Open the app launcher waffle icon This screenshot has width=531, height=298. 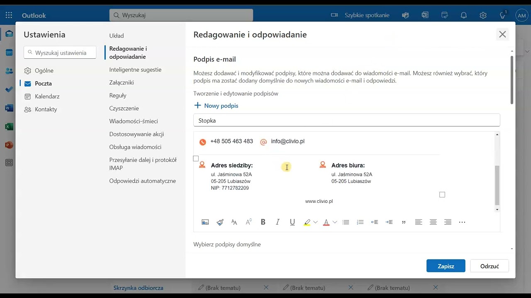9,15
